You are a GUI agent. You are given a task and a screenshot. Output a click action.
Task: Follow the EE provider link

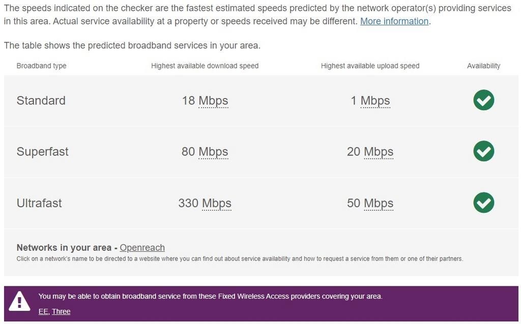click(x=43, y=311)
